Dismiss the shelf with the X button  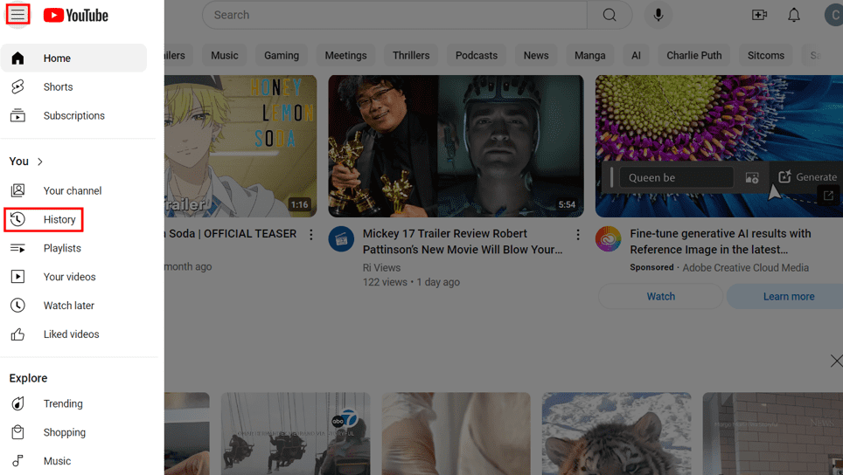click(x=836, y=361)
